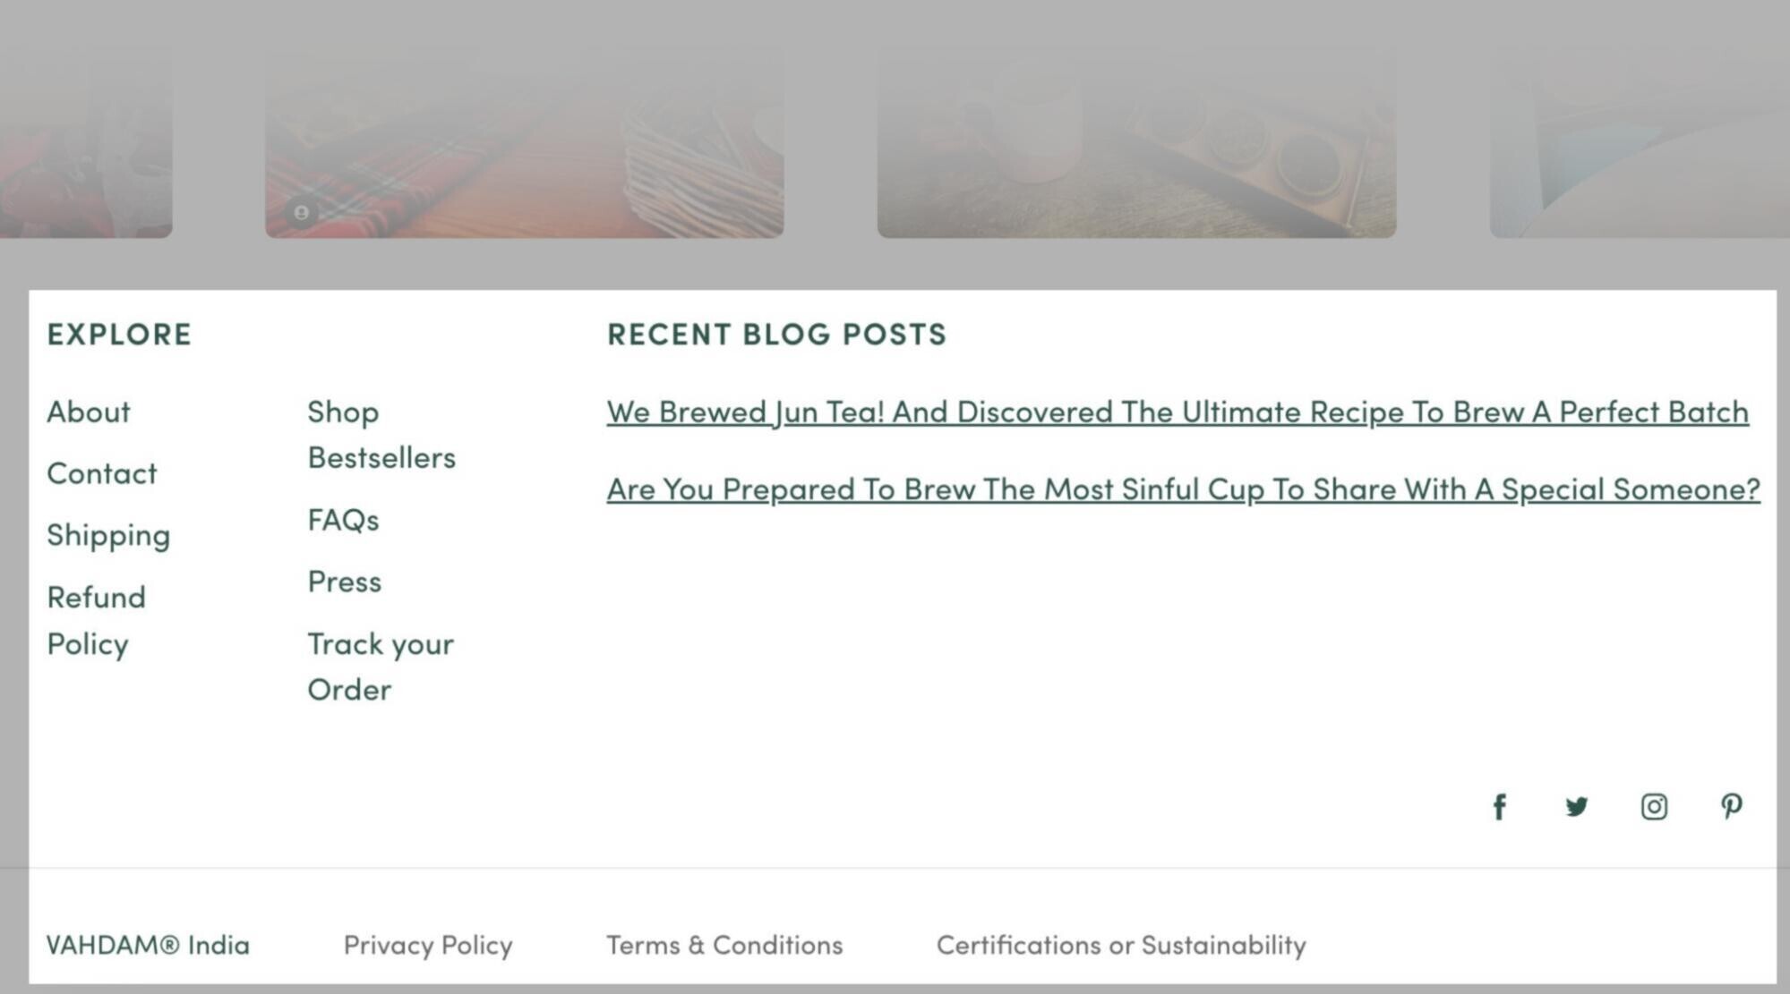This screenshot has height=994, width=1790.
Task: Open the FAQs page
Action: point(343,519)
